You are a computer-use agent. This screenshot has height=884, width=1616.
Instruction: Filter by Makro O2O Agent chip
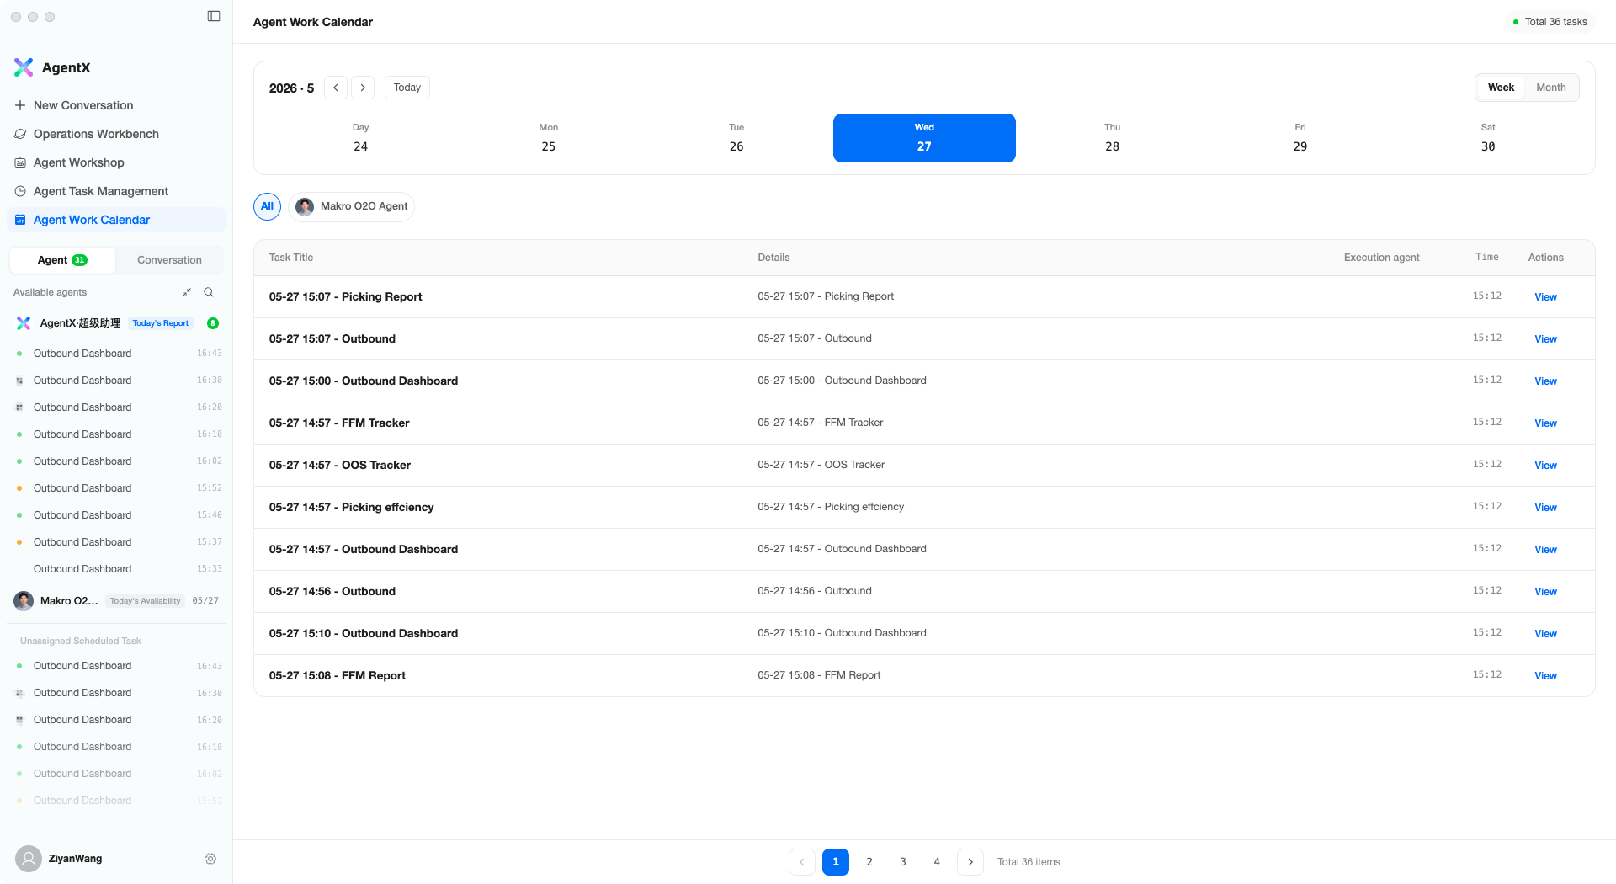tap(351, 206)
